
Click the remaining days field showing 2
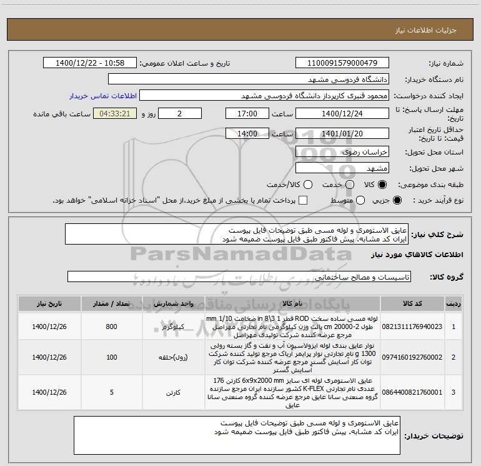click(180, 113)
